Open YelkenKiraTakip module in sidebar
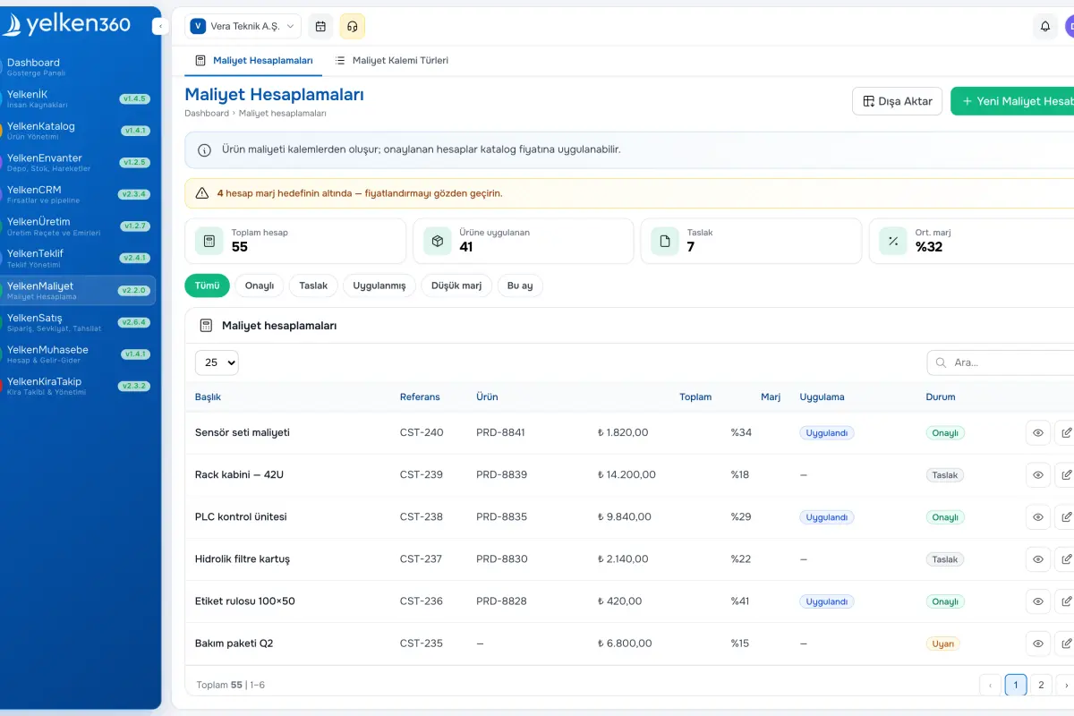 [x=78, y=386]
